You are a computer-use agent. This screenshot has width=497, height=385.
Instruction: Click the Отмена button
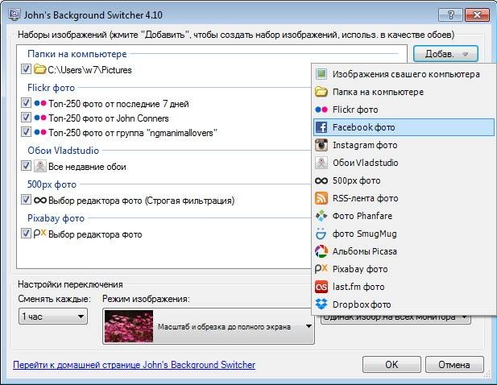(454, 364)
